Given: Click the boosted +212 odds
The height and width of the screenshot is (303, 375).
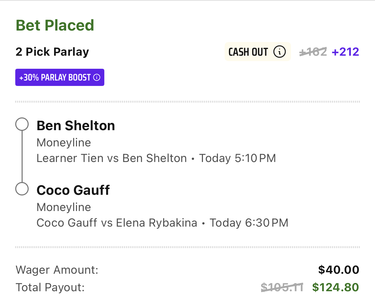Looking at the screenshot, I should tap(345, 52).
